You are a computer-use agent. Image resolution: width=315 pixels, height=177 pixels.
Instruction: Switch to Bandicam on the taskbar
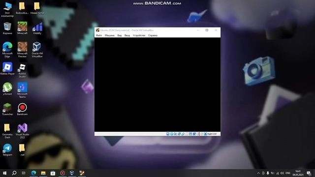pyautogui.click(x=63, y=173)
